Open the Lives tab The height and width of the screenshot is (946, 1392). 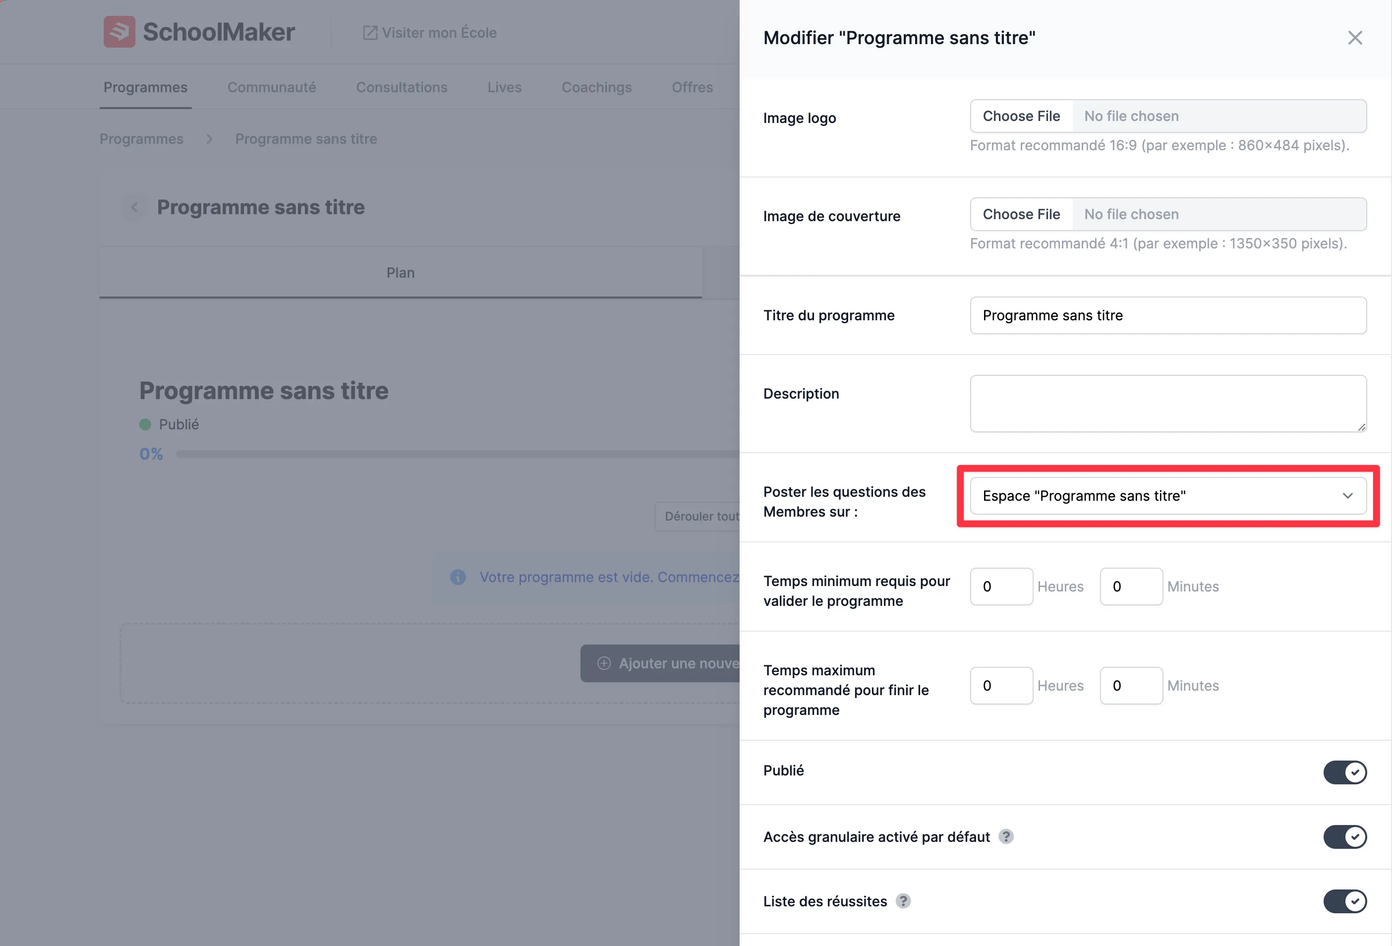pyautogui.click(x=504, y=87)
